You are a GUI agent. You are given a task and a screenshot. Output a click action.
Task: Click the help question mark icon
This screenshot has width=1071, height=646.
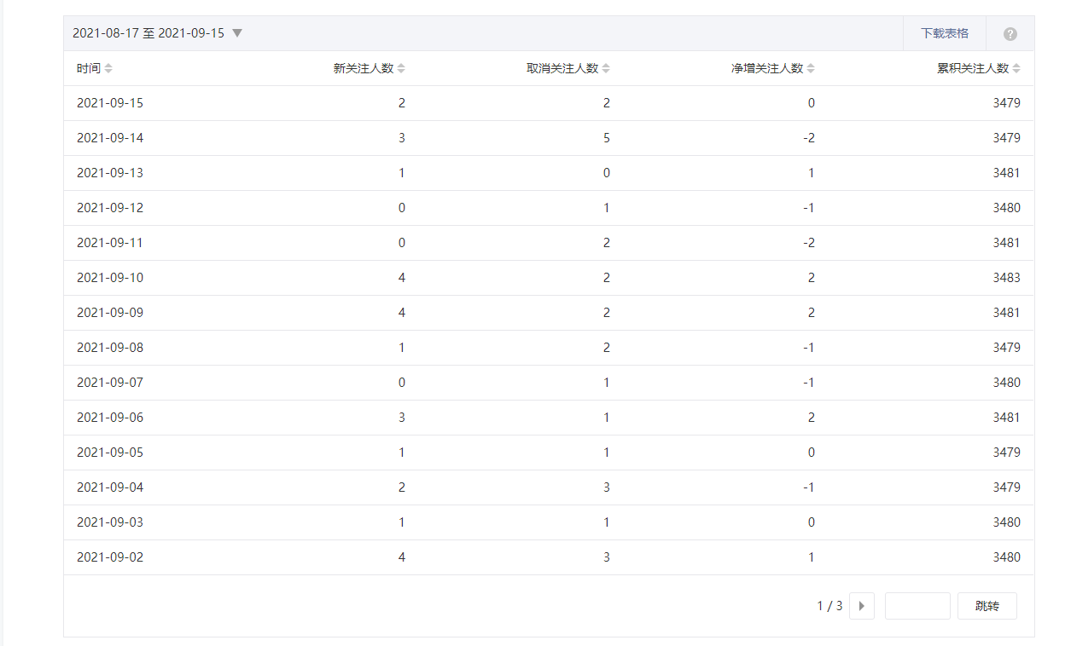point(1010,34)
